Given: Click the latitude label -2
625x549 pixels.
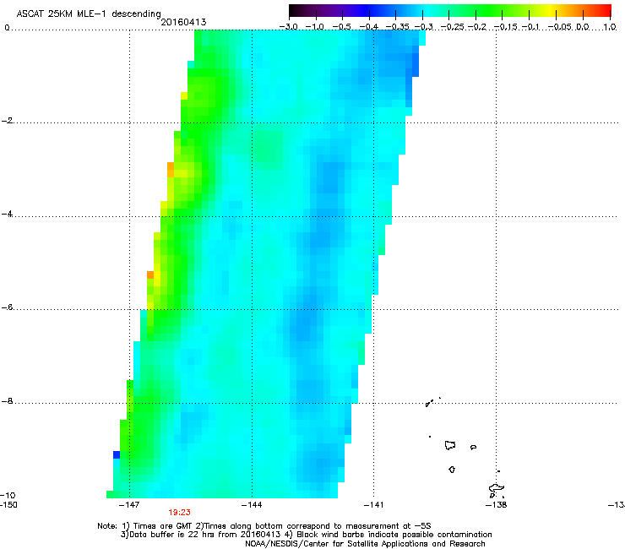Looking at the screenshot, I should point(7,121).
